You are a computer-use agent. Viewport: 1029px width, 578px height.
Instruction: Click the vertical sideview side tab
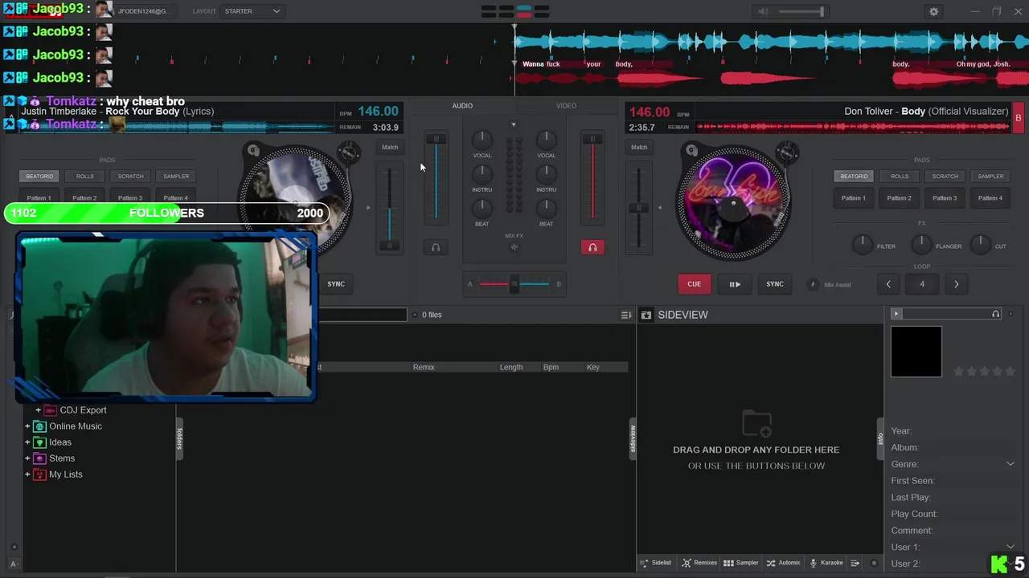(633, 438)
